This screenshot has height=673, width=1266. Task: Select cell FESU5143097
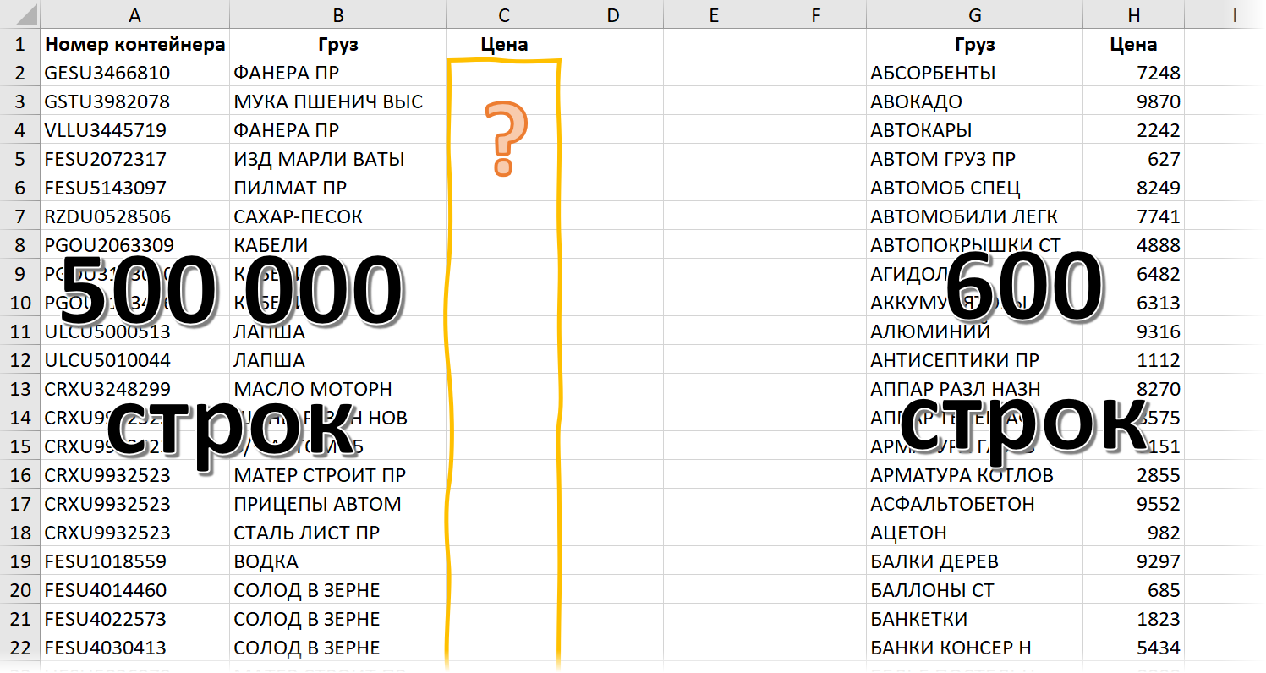tap(134, 188)
